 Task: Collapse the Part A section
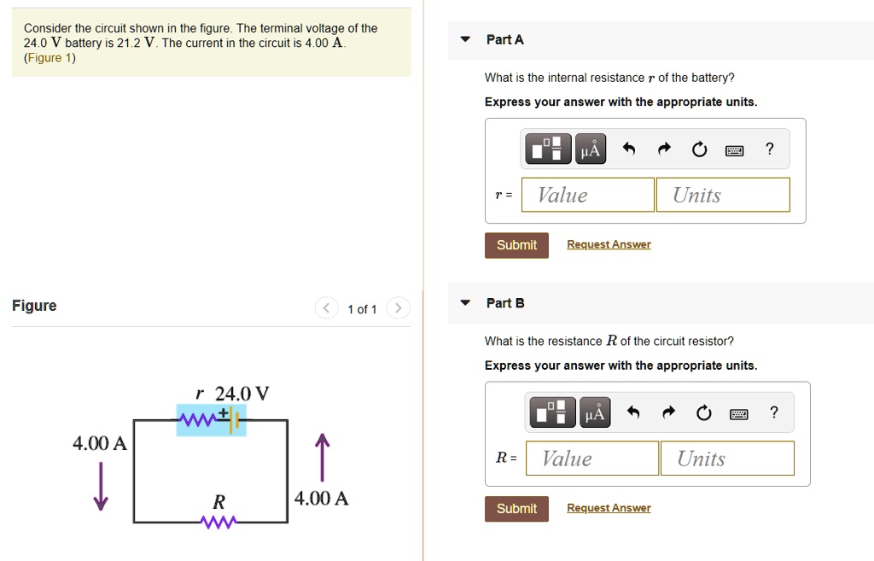coord(464,39)
